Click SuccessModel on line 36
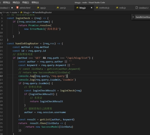150x135 pixels. coord(50,127)
